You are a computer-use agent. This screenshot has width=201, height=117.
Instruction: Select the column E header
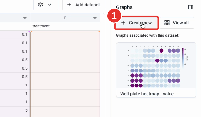pos(65,18)
